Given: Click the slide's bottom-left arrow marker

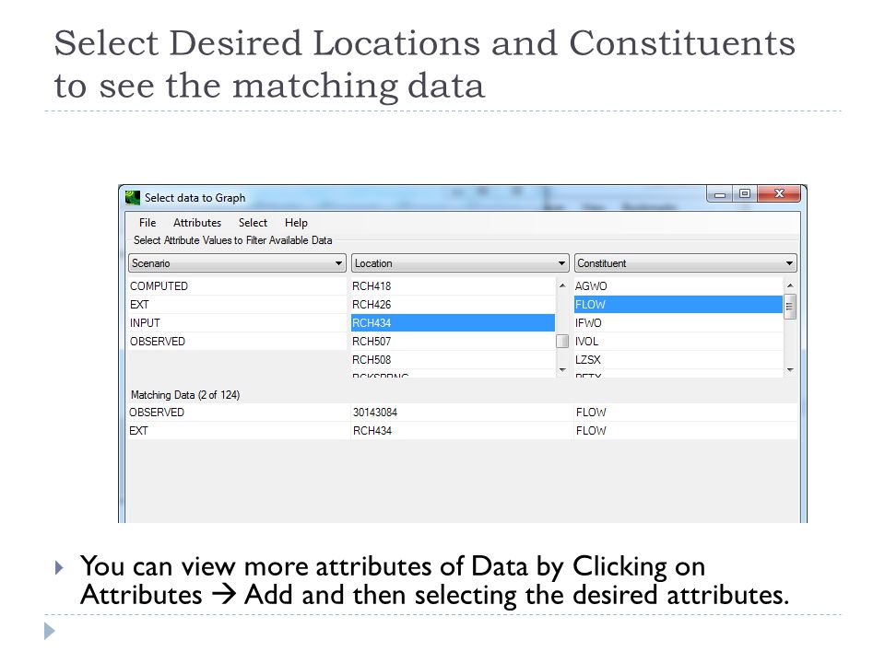Looking at the screenshot, I should pyautogui.click(x=50, y=631).
